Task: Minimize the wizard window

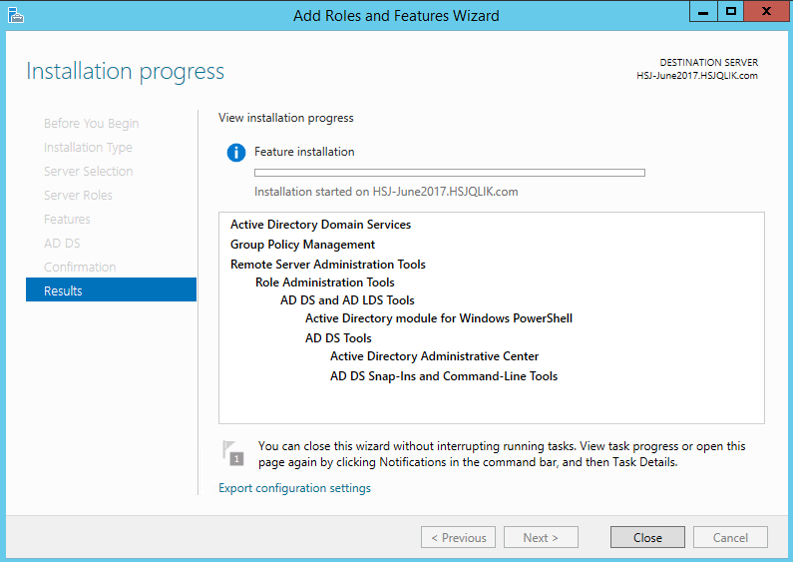Action: (703, 12)
